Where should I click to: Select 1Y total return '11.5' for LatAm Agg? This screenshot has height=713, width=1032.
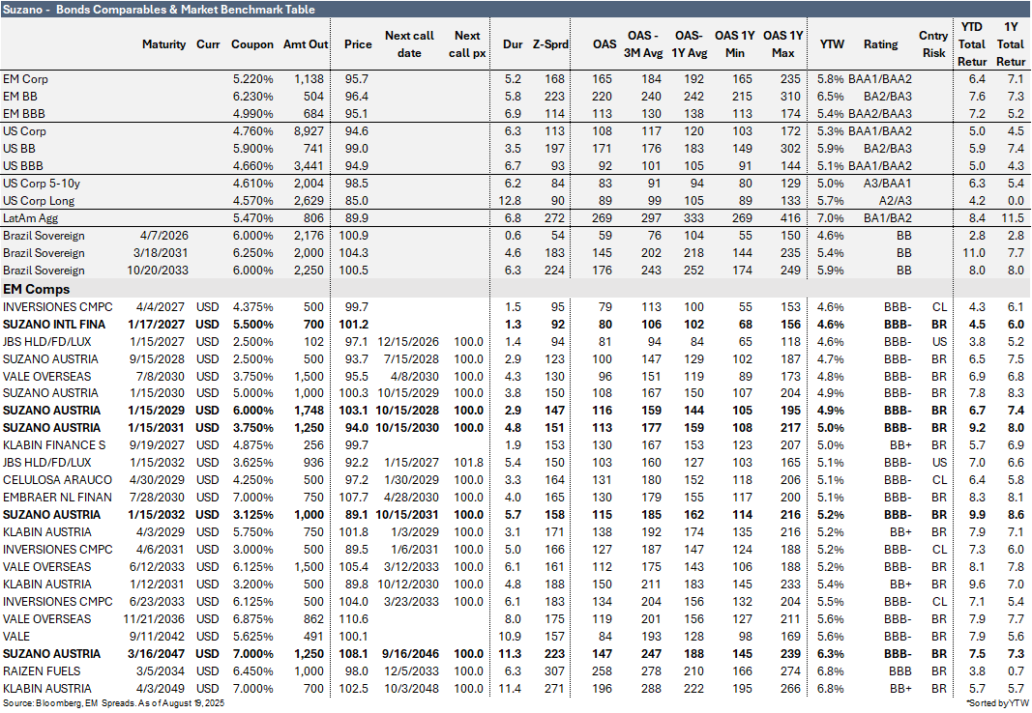point(1012,218)
